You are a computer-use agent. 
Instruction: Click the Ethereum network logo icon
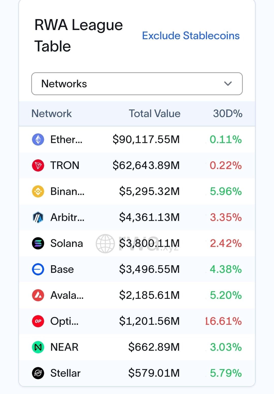pos(38,139)
